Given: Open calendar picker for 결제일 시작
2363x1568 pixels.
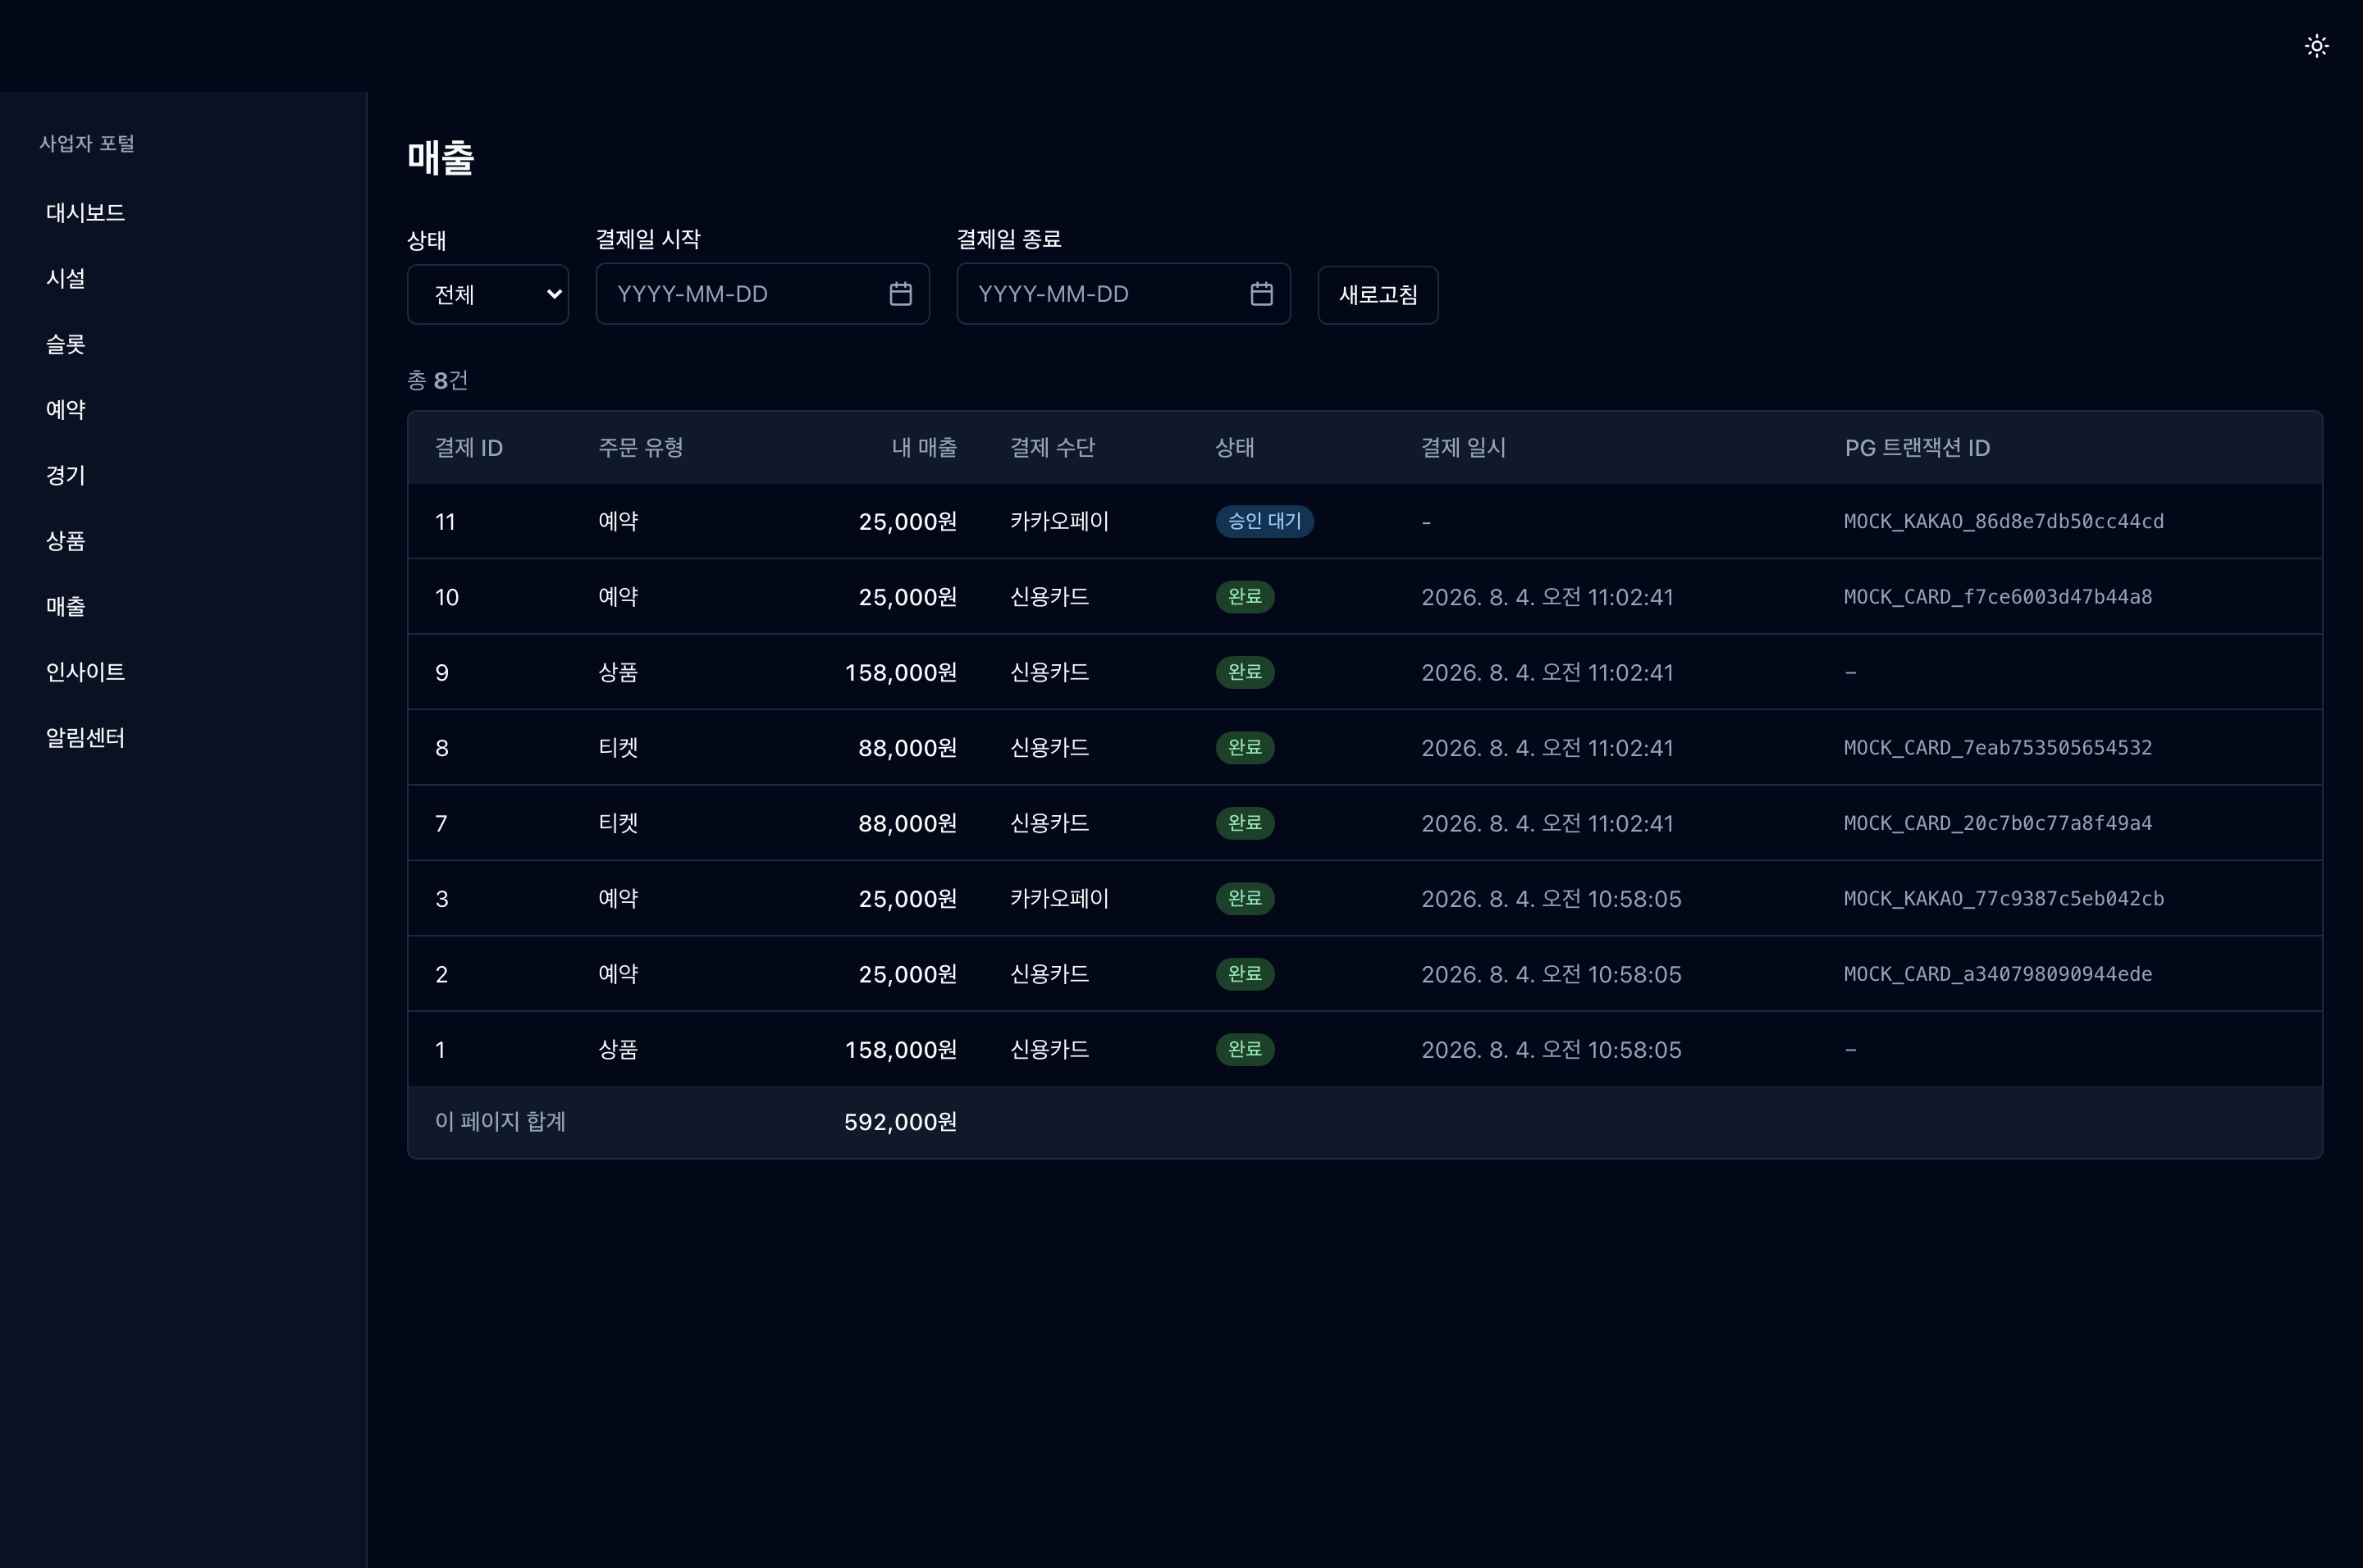Looking at the screenshot, I should [x=900, y=294].
